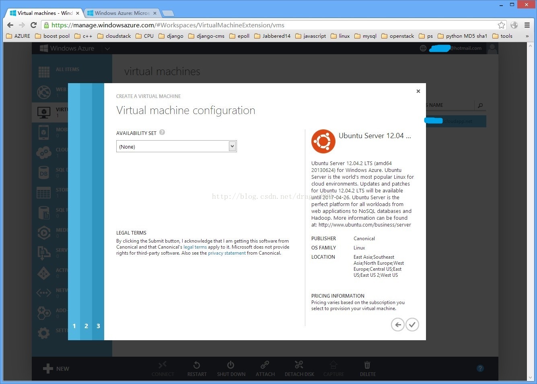Click the Ubuntu logo icon
This screenshot has width=537, height=384.
(x=323, y=141)
